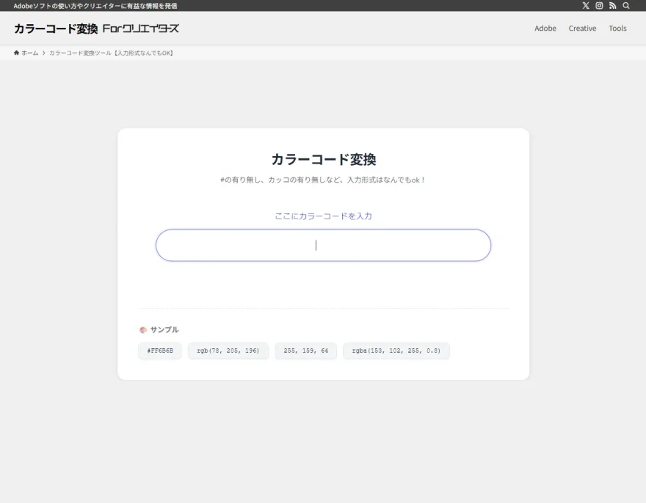
Task: Open the search magnifier icon
Action: [626, 6]
